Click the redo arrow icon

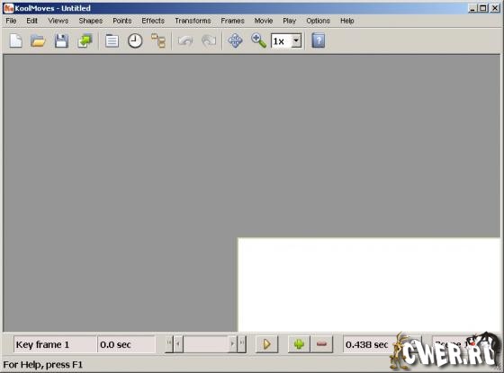209,40
